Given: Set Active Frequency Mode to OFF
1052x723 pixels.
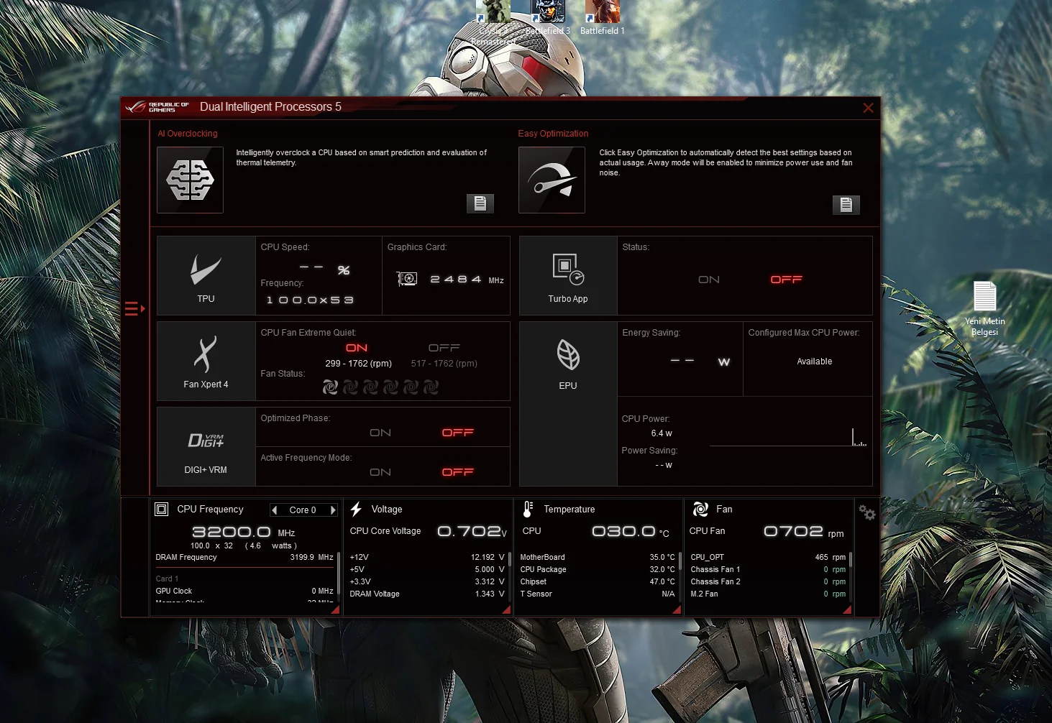Looking at the screenshot, I should coord(458,472).
